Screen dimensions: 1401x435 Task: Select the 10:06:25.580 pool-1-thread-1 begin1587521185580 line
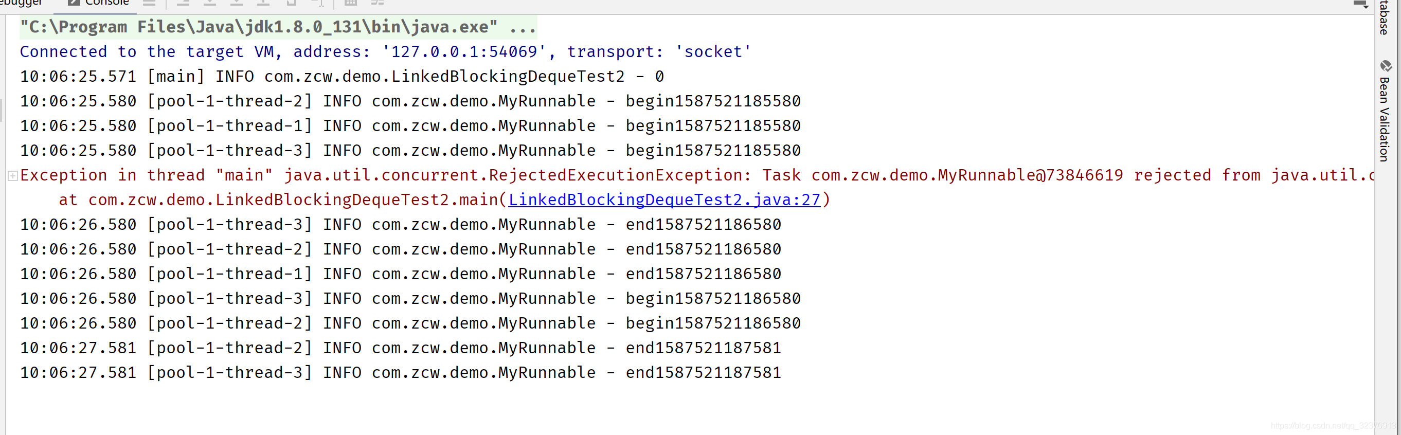(x=410, y=126)
